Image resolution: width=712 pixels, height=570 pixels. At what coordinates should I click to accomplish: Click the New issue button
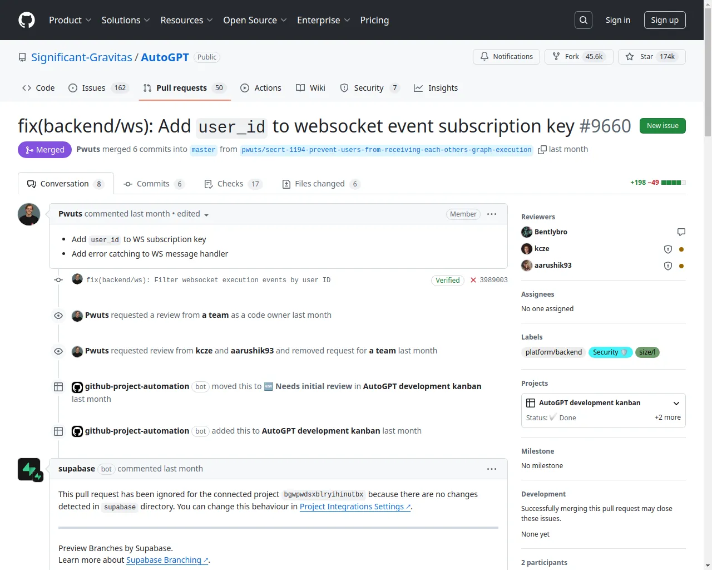point(662,126)
